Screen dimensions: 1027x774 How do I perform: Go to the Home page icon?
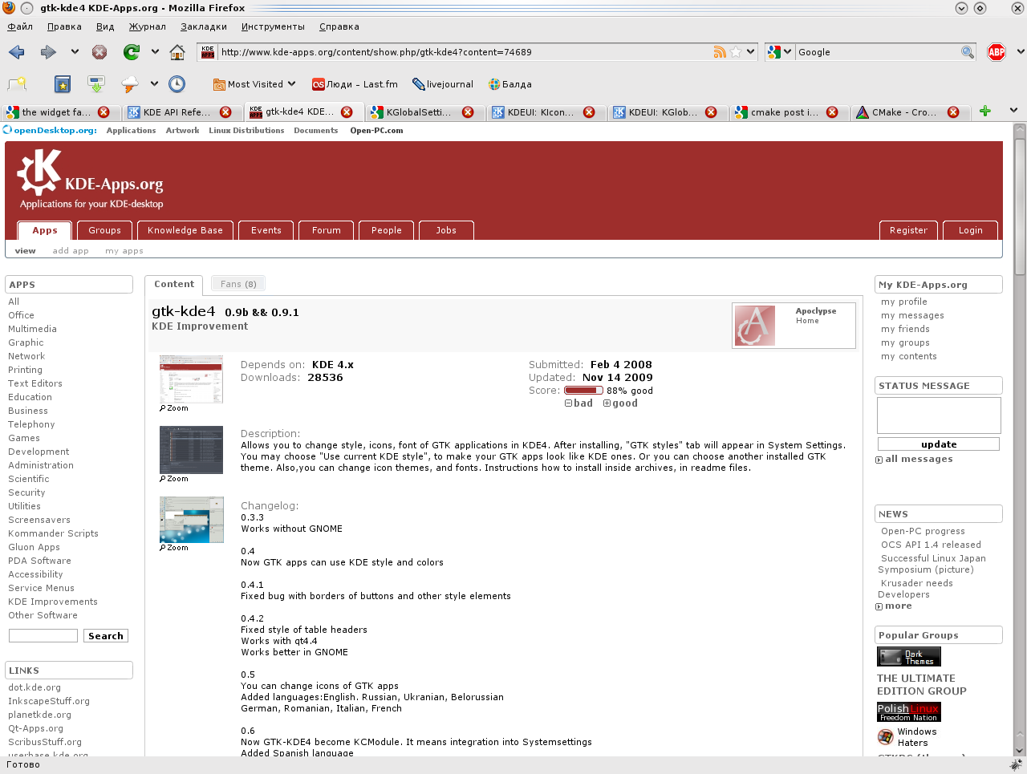click(x=177, y=52)
